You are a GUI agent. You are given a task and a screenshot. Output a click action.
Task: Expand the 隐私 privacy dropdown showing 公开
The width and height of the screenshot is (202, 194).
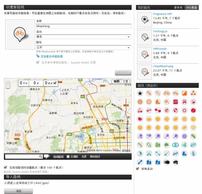coord(83,48)
